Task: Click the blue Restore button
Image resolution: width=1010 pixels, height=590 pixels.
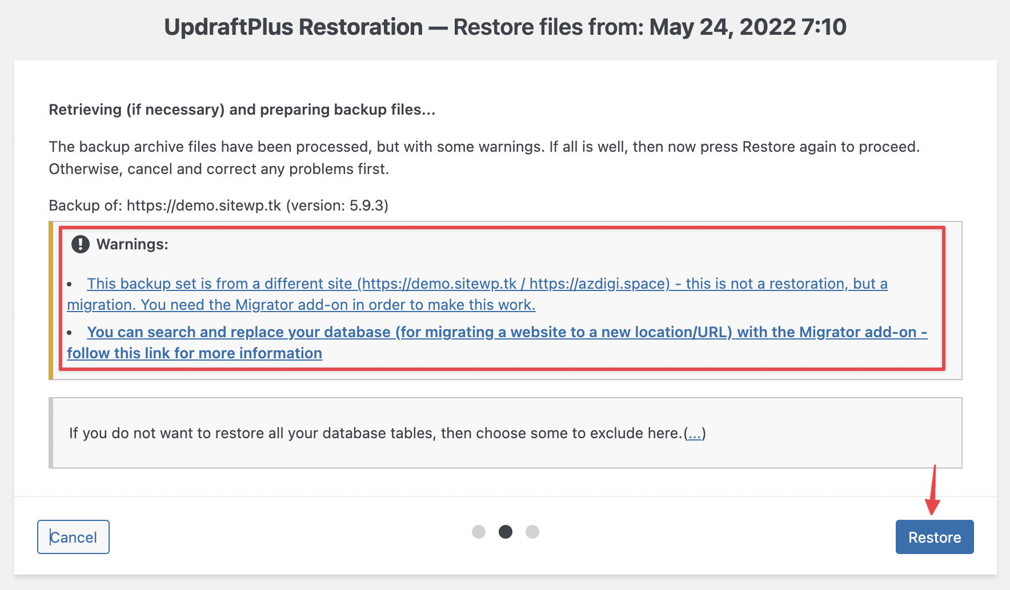Action: (934, 537)
